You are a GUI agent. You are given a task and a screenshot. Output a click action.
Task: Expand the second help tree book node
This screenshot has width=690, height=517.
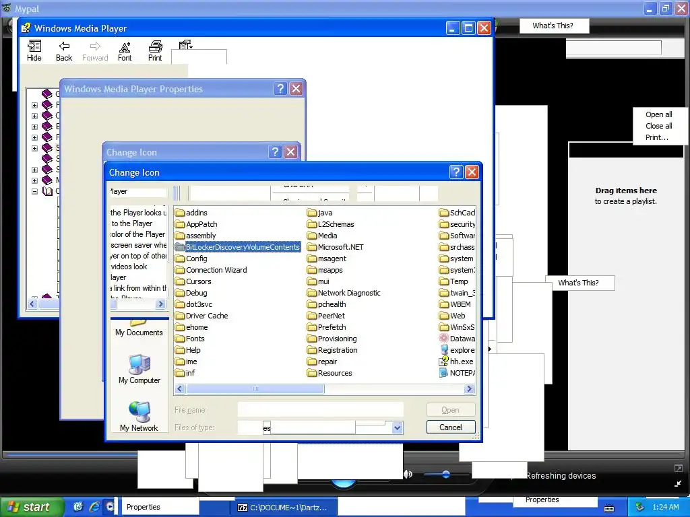point(34,116)
